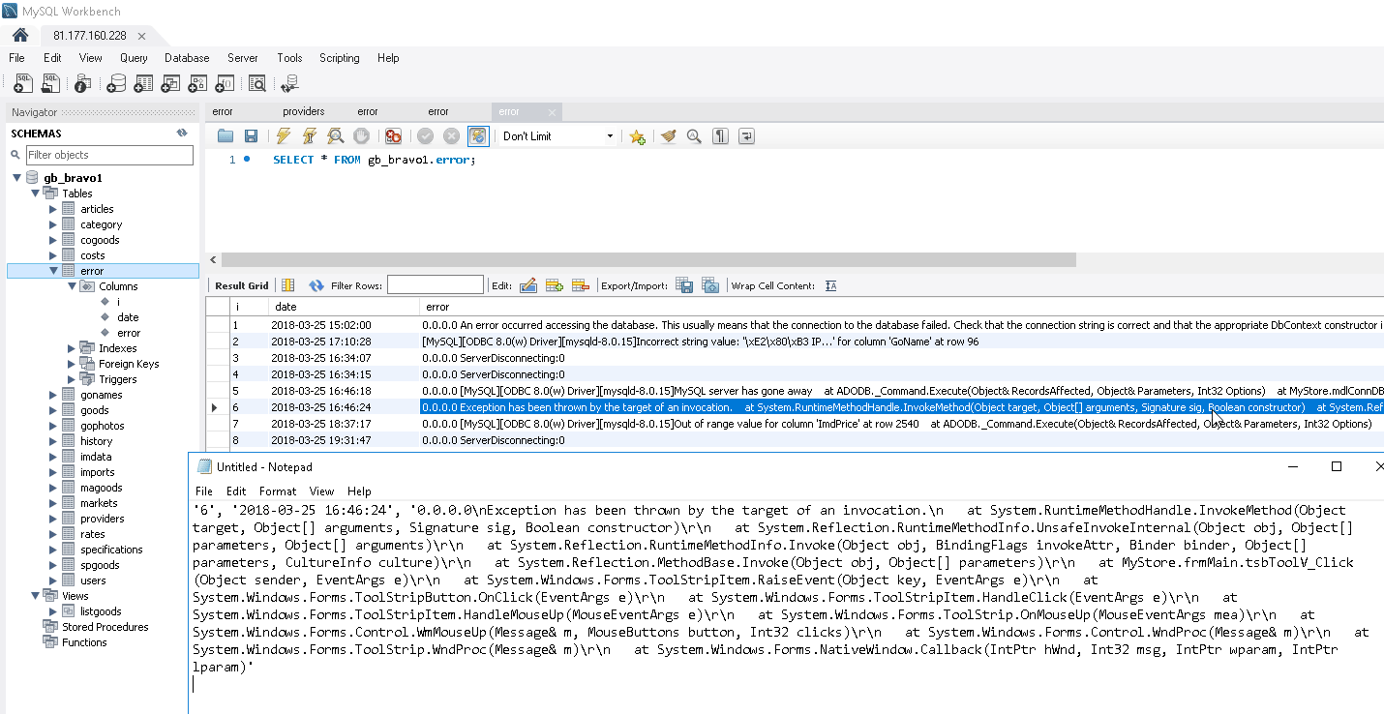Click the Result Grid button

pyautogui.click(x=241, y=285)
